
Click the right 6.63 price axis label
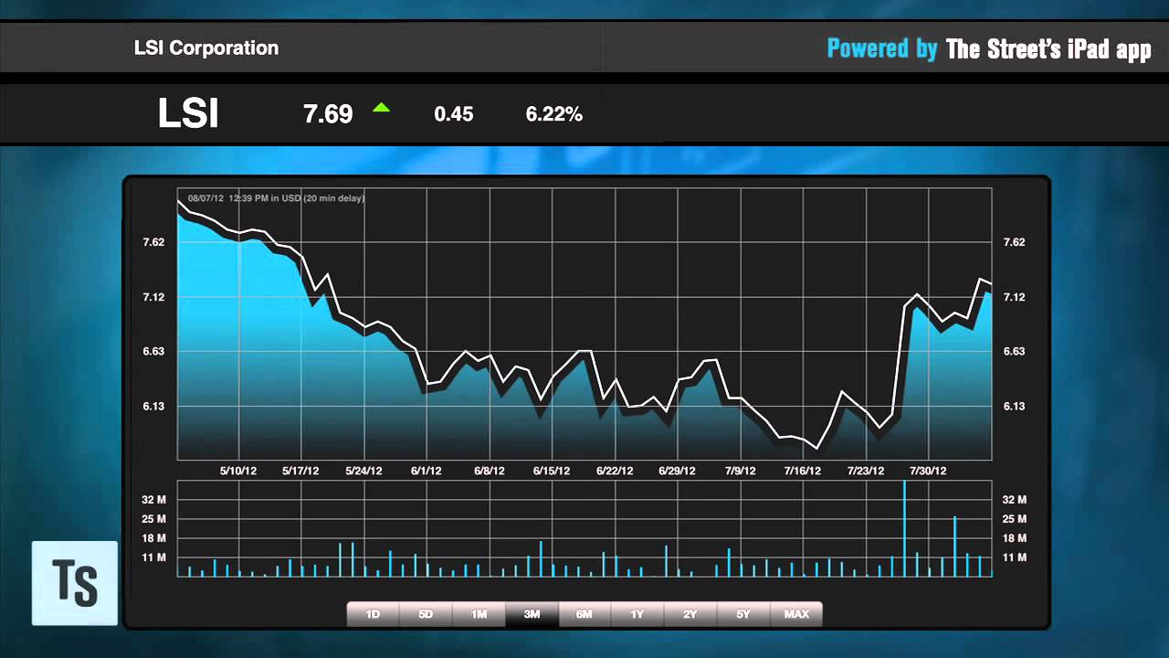[x=1014, y=352]
